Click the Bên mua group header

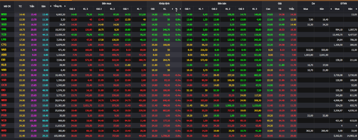point(107,3)
